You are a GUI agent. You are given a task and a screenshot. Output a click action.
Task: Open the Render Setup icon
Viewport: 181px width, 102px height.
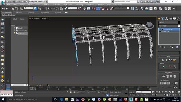click(165, 8)
